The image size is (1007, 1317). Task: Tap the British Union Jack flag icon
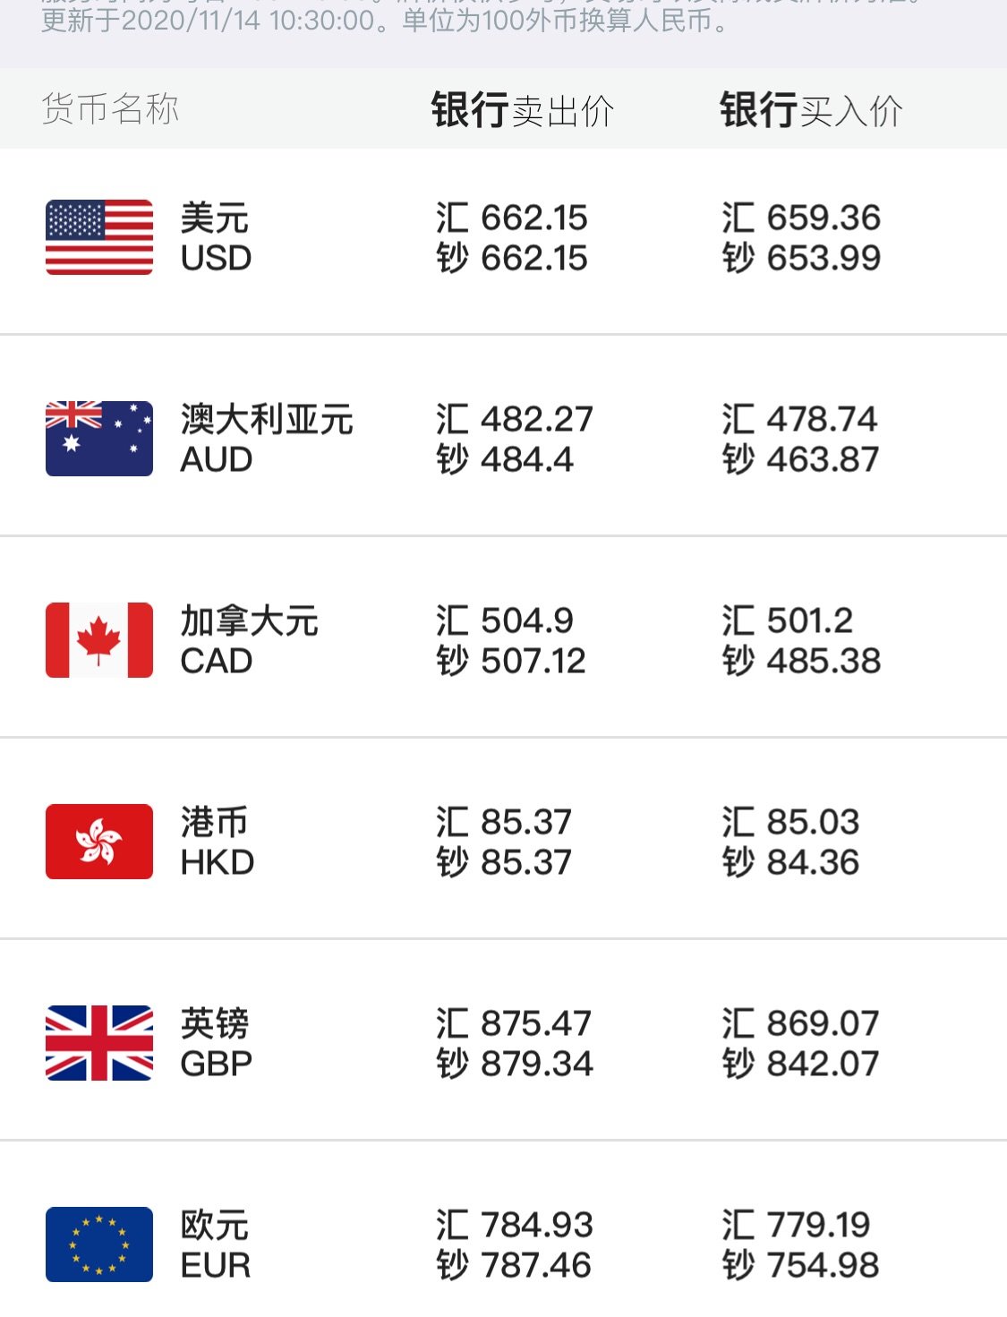99,1043
